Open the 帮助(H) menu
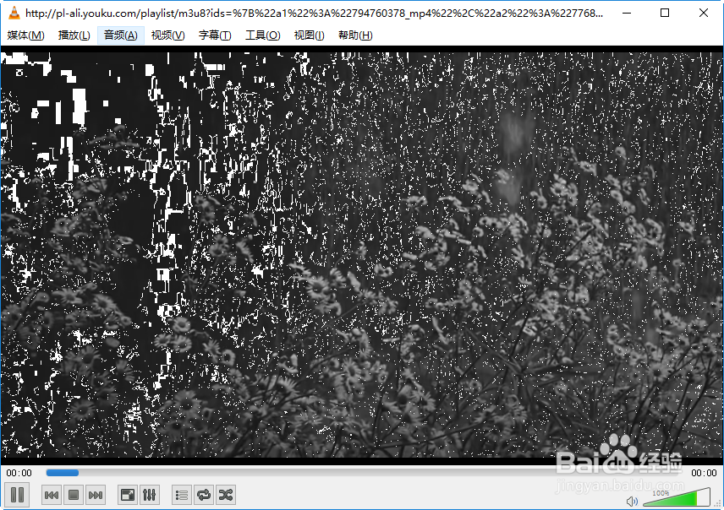Viewport: 724px width, 510px height. click(355, 35)
